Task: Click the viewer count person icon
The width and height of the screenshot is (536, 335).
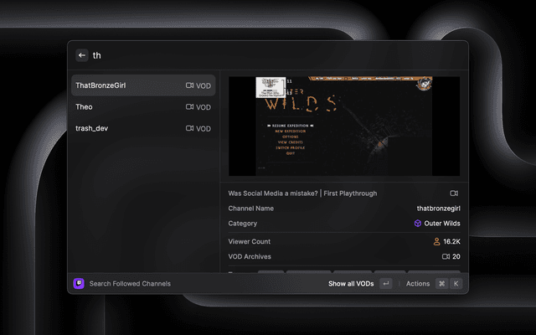Action: [x=436, y=242]
